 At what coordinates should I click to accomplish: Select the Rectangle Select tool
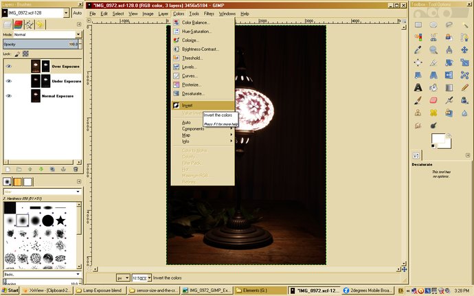coord(418,25)
